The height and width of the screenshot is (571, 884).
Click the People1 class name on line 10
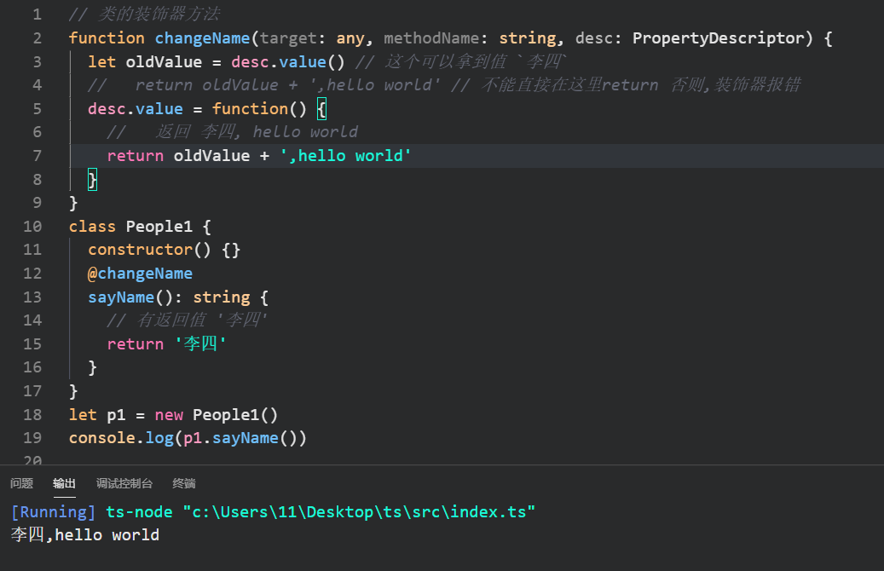click(159, 227)
